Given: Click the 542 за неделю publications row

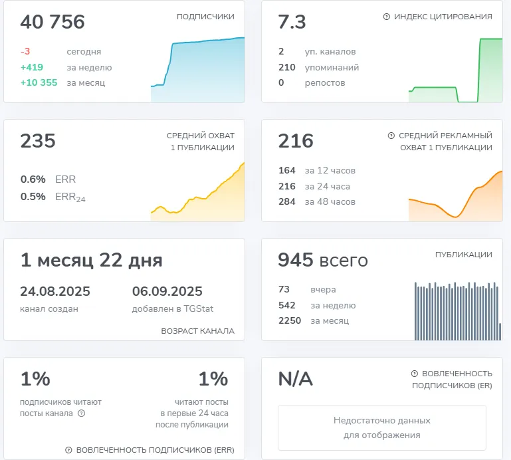Looking at the screenshot, I should click(317, 306).
